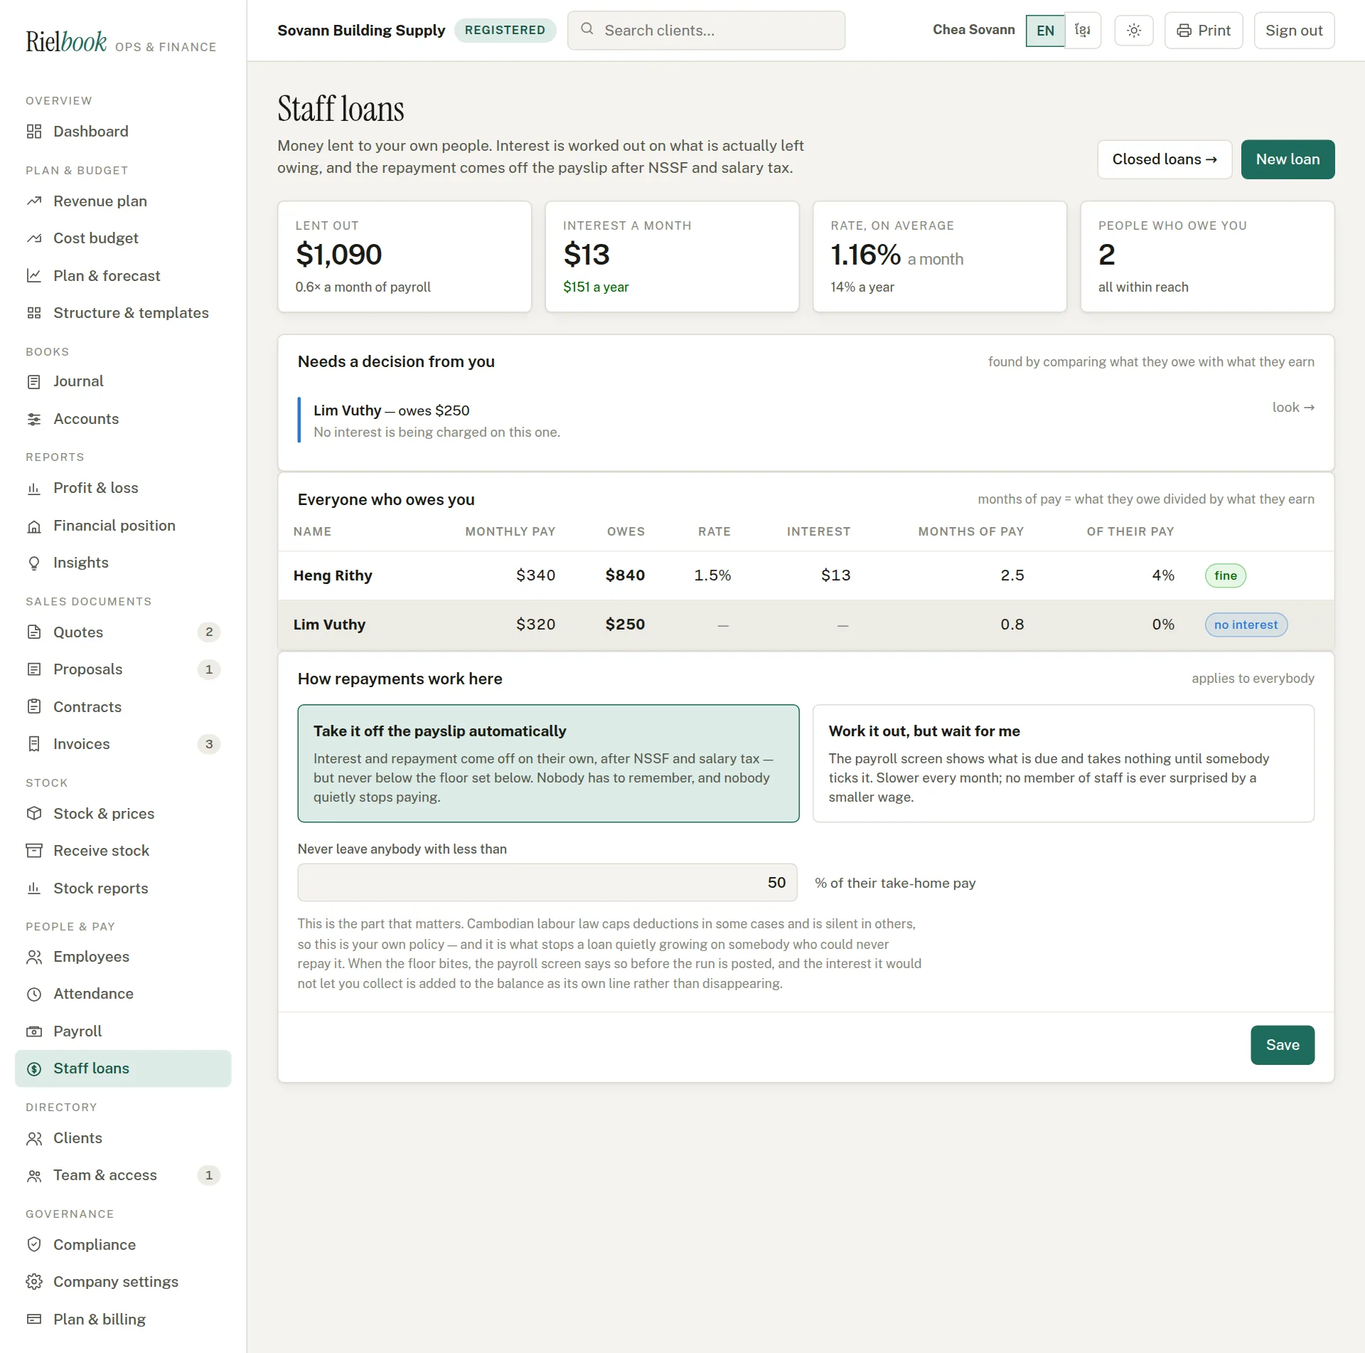The width and height of the screenshot is (1365, 1353).
Task: Click the New loan button
Action: point(1288,159)
